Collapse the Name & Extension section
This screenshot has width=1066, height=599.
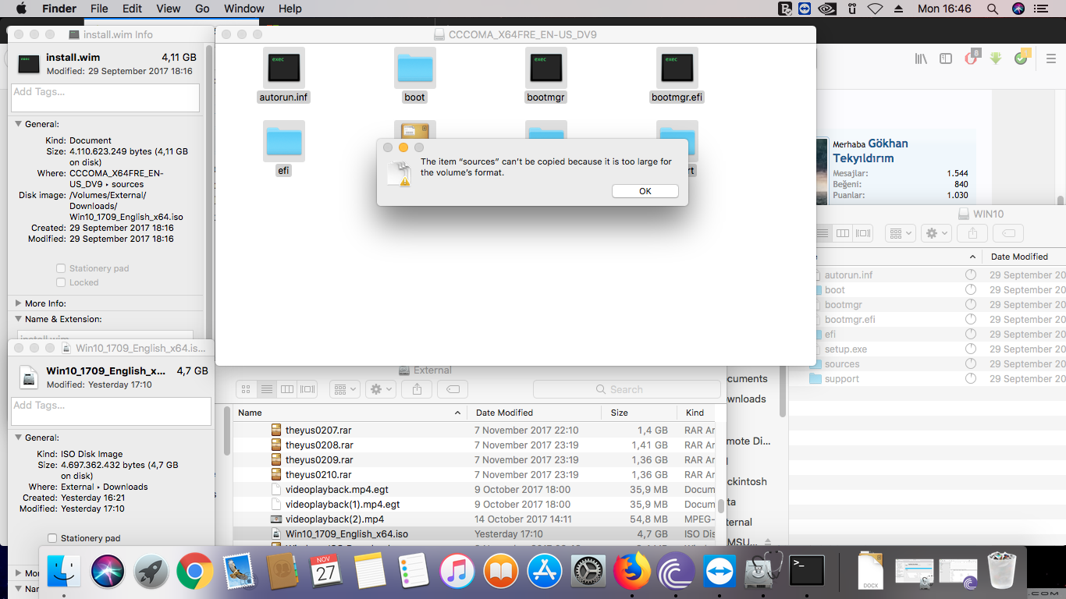click(18, 319)
